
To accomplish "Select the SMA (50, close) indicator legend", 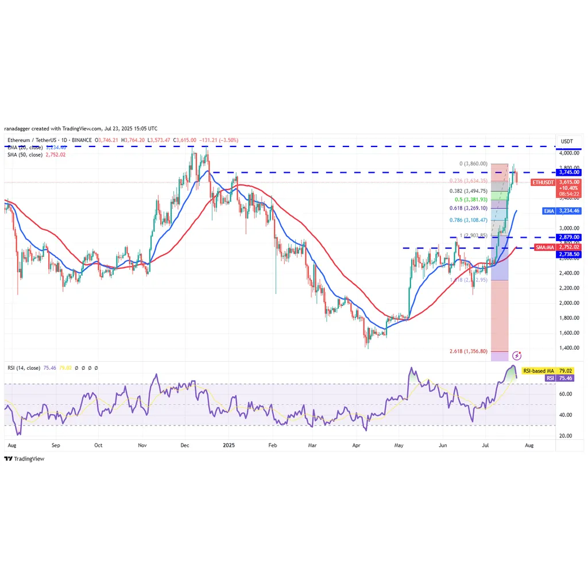I will [25, 155].
